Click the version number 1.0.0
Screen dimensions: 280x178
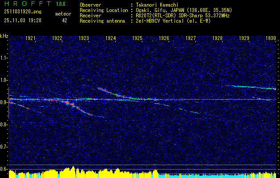tap(61, 4)
